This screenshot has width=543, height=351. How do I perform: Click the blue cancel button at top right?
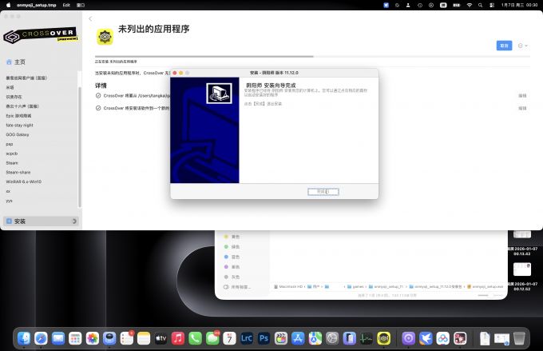504,46
